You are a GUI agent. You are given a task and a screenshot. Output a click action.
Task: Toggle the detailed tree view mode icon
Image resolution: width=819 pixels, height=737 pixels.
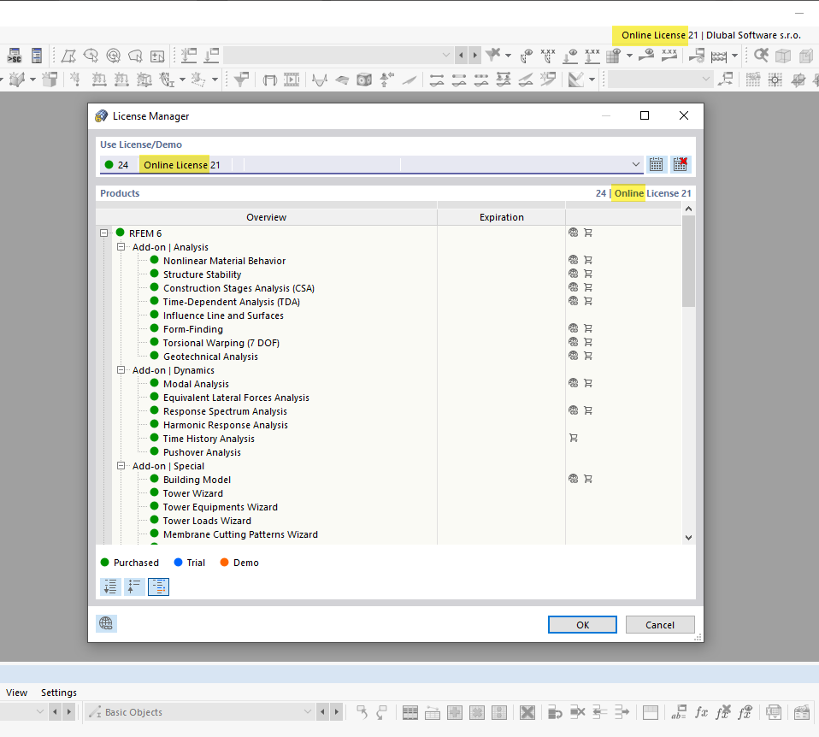coord(158,587)
